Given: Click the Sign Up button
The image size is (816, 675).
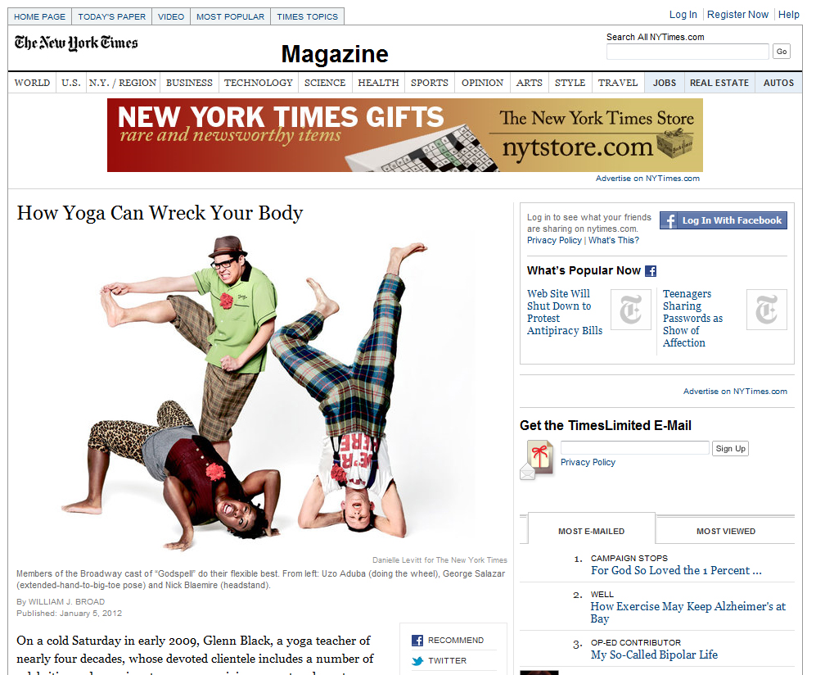Looking at the screenshot, I should pyautogui.click(x=730, y=448).
